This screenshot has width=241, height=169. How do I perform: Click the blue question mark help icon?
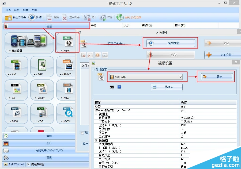119,87
